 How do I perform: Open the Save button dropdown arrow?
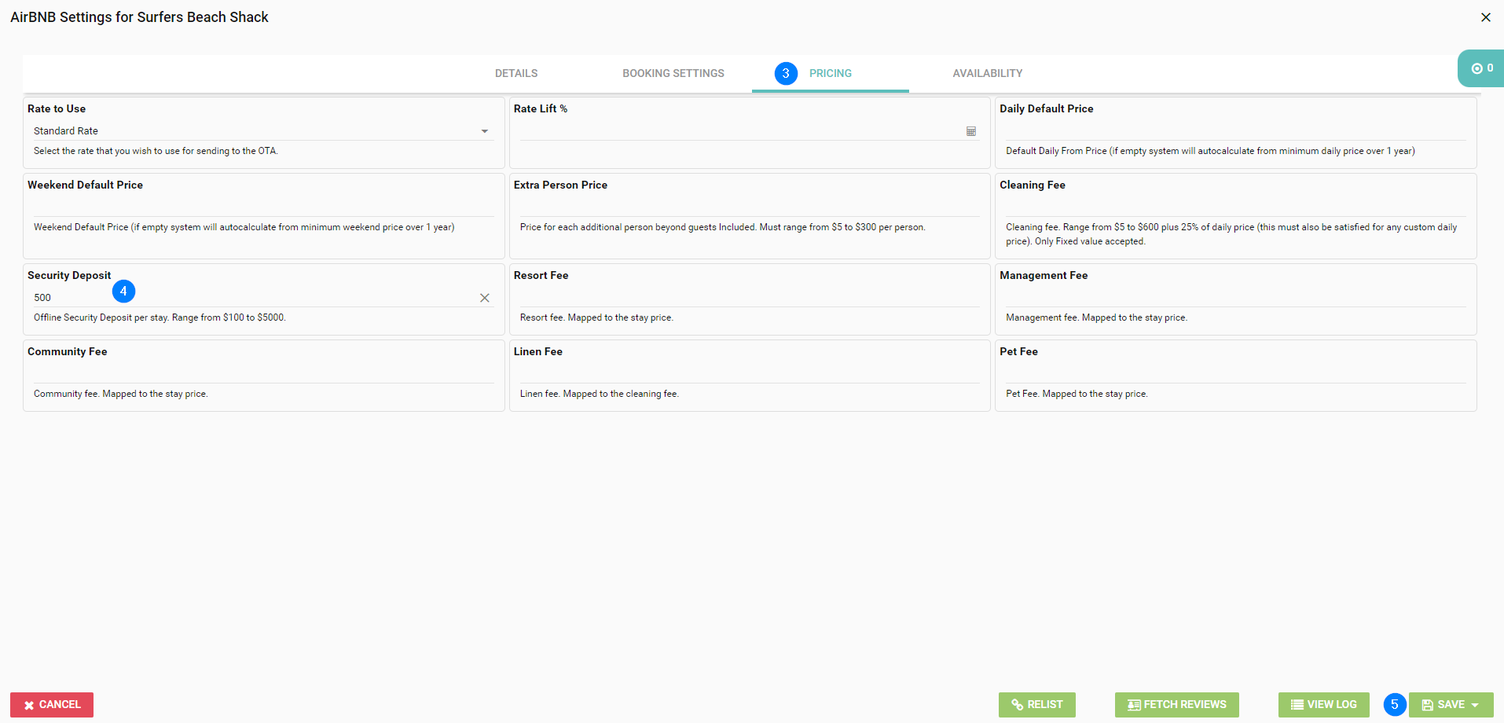(1476, 705)
